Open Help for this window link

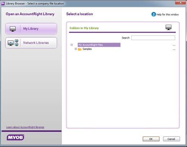pyautogui.click(x=168, y=14)
